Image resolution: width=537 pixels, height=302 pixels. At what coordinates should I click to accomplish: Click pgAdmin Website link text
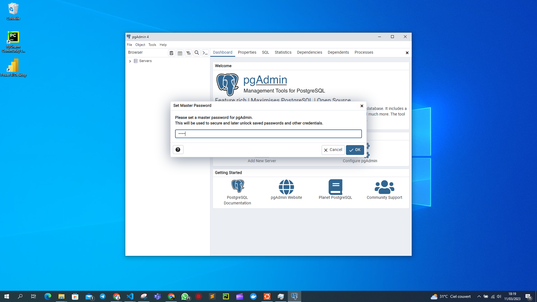286,197
